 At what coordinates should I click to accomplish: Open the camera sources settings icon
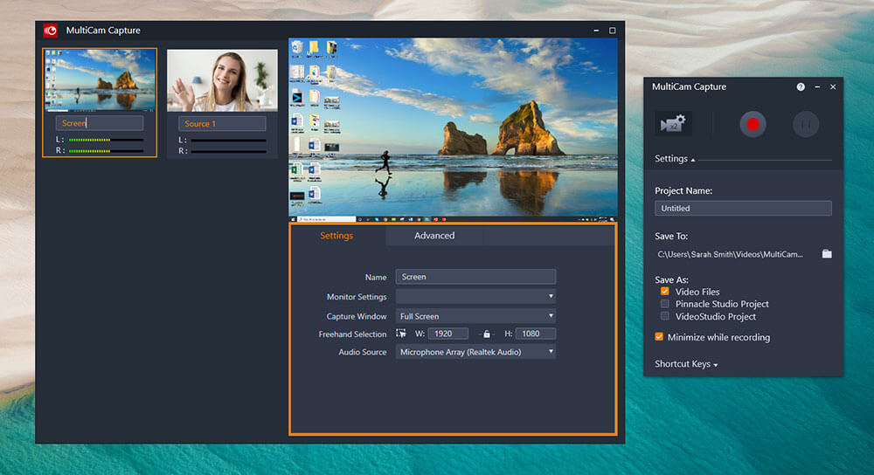pos(673,123)
